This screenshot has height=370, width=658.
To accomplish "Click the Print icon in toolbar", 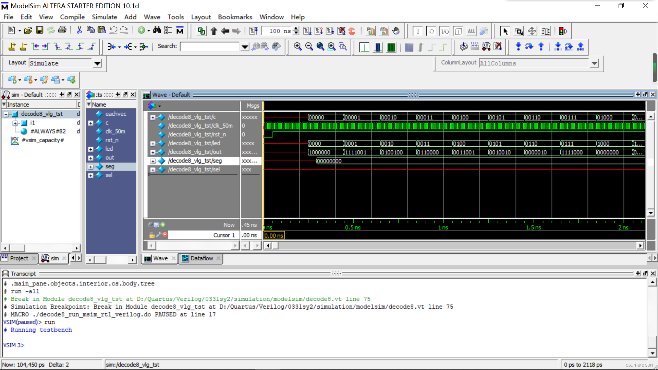I will [x=62, y=31].
